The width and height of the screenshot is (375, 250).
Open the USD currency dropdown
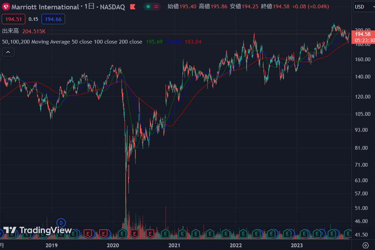[364, 7]
